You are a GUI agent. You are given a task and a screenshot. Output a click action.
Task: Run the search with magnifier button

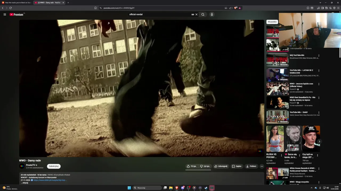203,14
